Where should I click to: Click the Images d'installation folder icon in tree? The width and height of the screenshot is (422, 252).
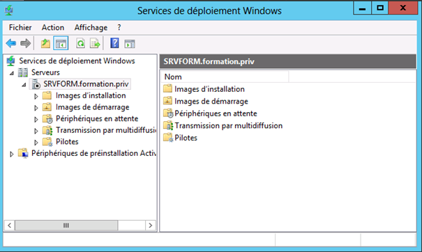47,95
